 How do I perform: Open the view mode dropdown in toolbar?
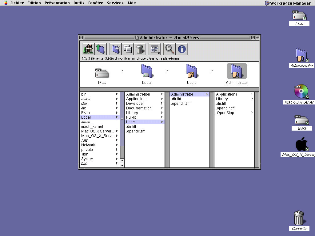click(155, 49)
